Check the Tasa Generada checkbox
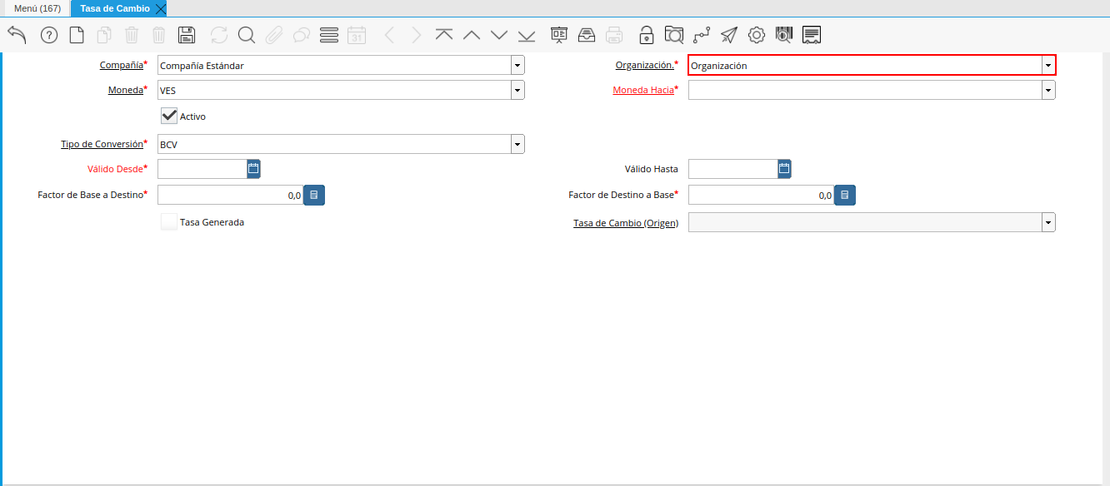The image size is (1110, 486). 169,222
